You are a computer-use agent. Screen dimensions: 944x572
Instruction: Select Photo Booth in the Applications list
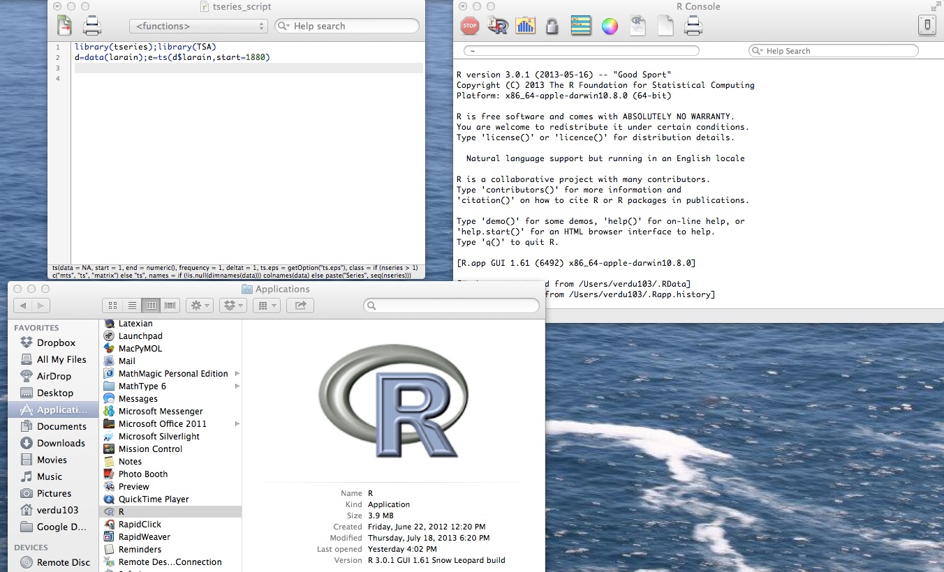(x=171, y=474)
